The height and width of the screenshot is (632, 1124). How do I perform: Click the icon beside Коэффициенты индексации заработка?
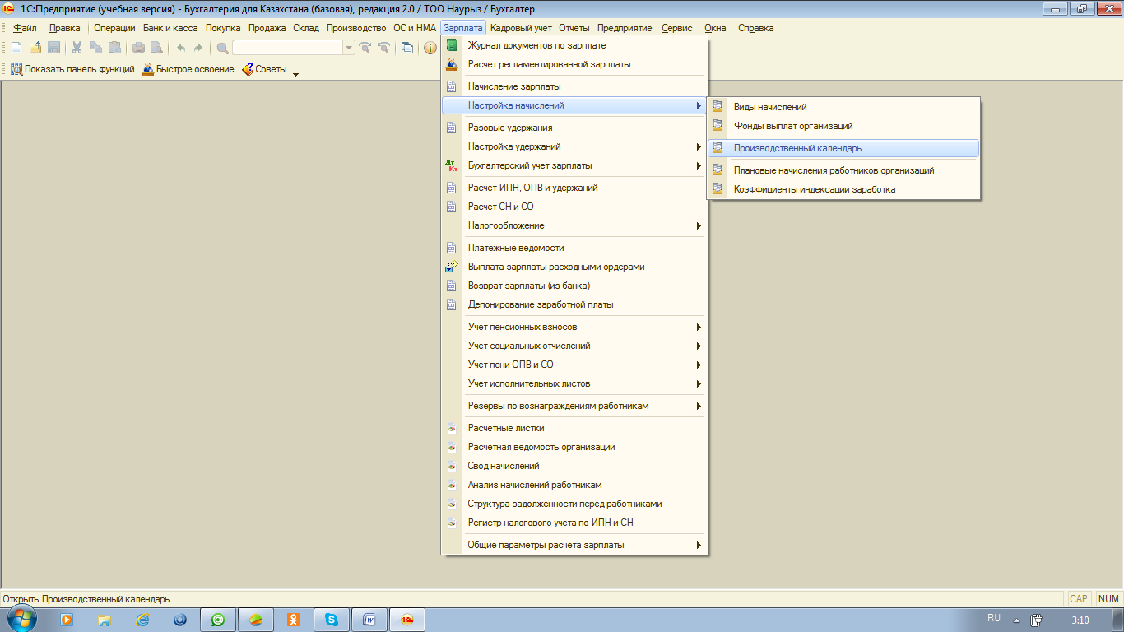(718, 189)
